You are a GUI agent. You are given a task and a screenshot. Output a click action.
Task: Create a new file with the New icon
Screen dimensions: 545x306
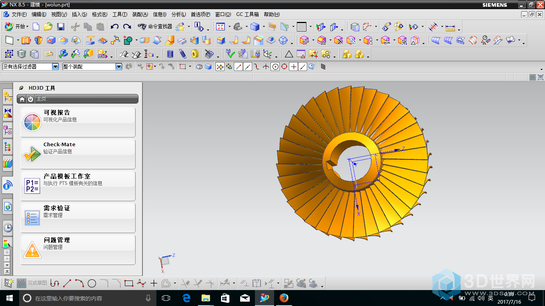coord(36,27)
